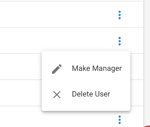150x127 pixels.
Task: Choose Delete User from the context menu
Action: click(86, 94)
